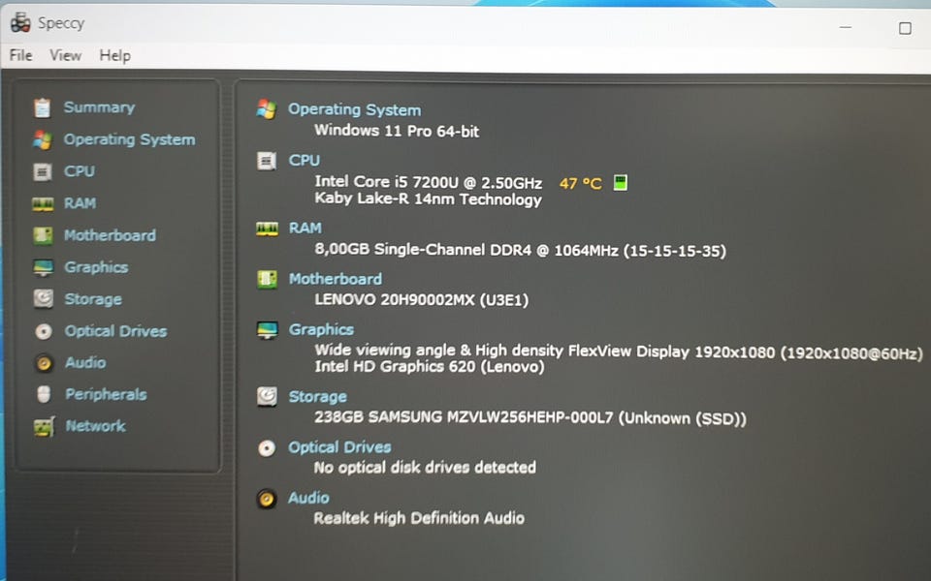Open Network section from sidebar
Viewport: 931px width, 581px height.
(96, 426)
